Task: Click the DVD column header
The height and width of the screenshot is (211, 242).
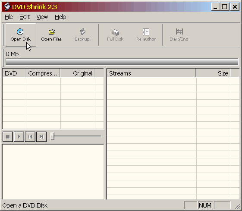Action: tap(14, 73)
